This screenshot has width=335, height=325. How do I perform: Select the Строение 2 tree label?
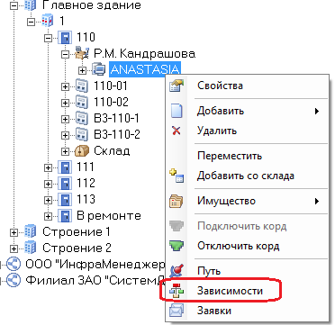click(77, 248)
